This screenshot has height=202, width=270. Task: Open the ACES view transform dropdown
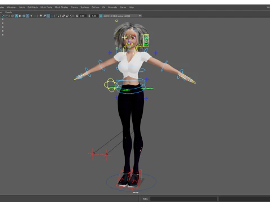(122, 16)
